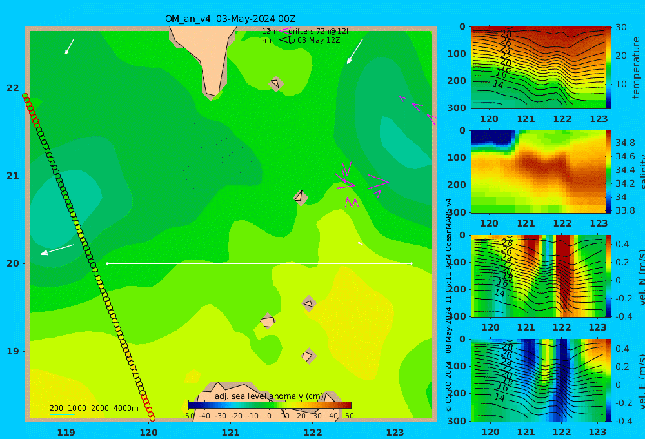Click the east endpoint of the white transect line
The image size is (645, 439).
pyautogui.click(x=412, y=263)
